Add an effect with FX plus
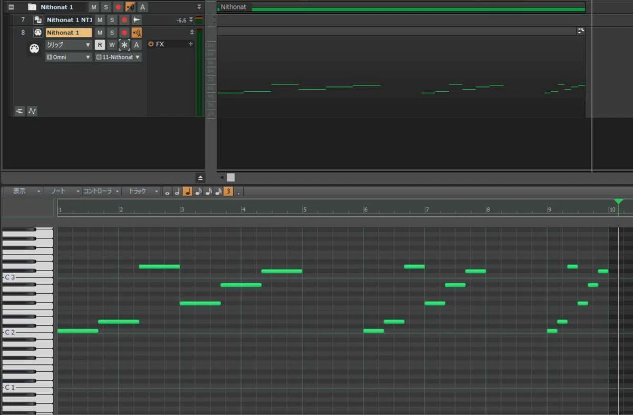The width and height of the screenshot is (633, 415). click(190, 44)
